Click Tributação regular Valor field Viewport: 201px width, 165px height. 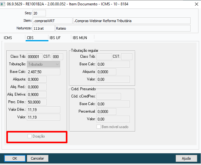(113, 80)
